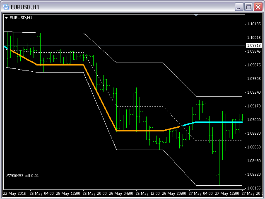Close the EURUSD chart window
265x199 pixels.
point(258,7)
